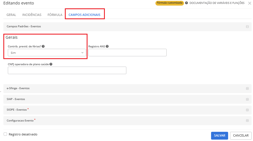Click the Registro ANS input field

pyautogui.click(x=127, y=53)
